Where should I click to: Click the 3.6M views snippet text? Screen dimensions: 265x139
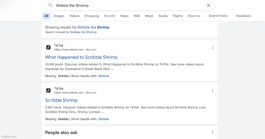126,110
